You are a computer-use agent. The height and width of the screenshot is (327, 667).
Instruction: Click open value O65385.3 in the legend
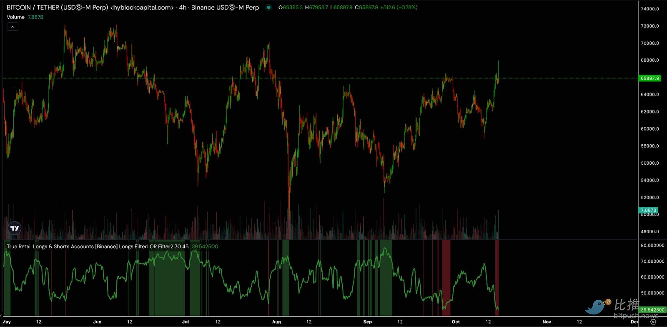pyautogui.click(x=291, y=8)
